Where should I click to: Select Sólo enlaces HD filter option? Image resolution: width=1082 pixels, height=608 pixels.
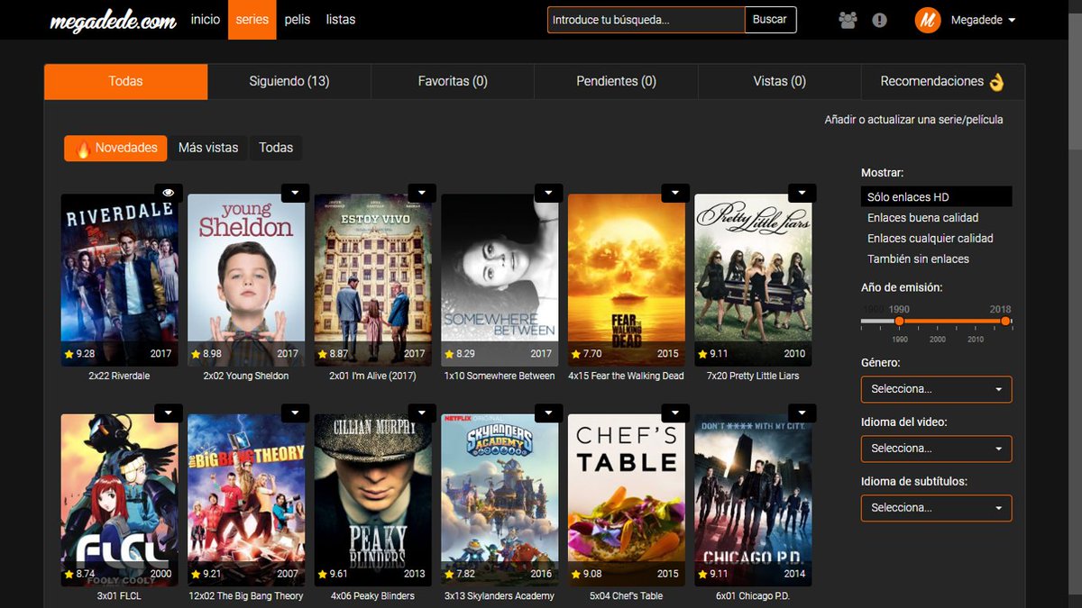coord(936,196)
